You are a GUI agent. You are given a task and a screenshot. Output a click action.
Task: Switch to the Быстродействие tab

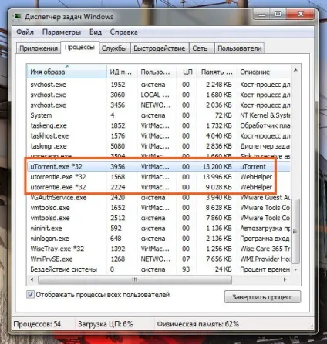click(160, 48)
